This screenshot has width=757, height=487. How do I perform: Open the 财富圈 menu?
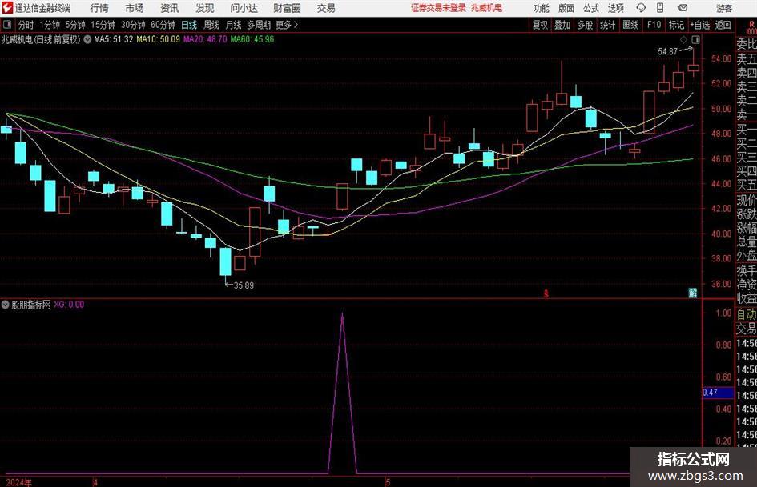tap(287, 8)
